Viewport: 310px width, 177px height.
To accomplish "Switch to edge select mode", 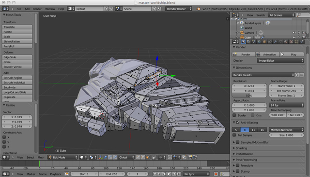I will tap(143, 157).
